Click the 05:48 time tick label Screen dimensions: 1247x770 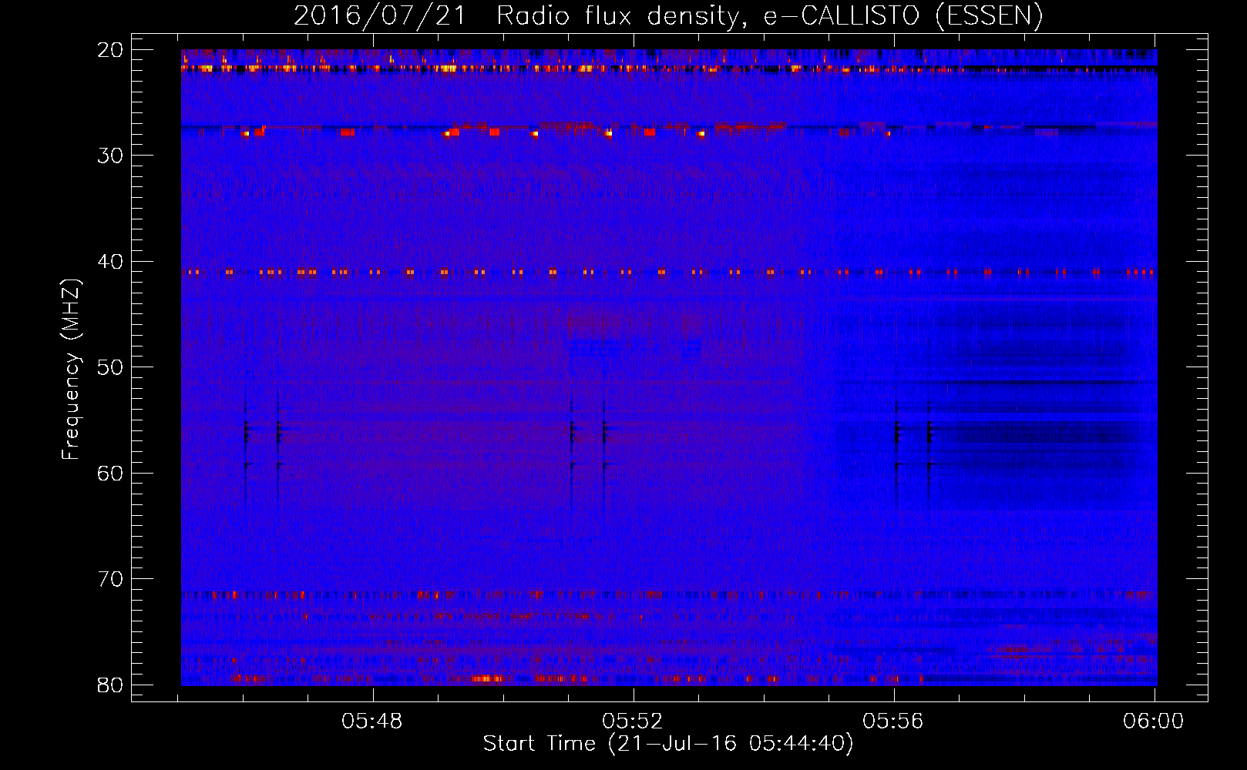[372, 721]
